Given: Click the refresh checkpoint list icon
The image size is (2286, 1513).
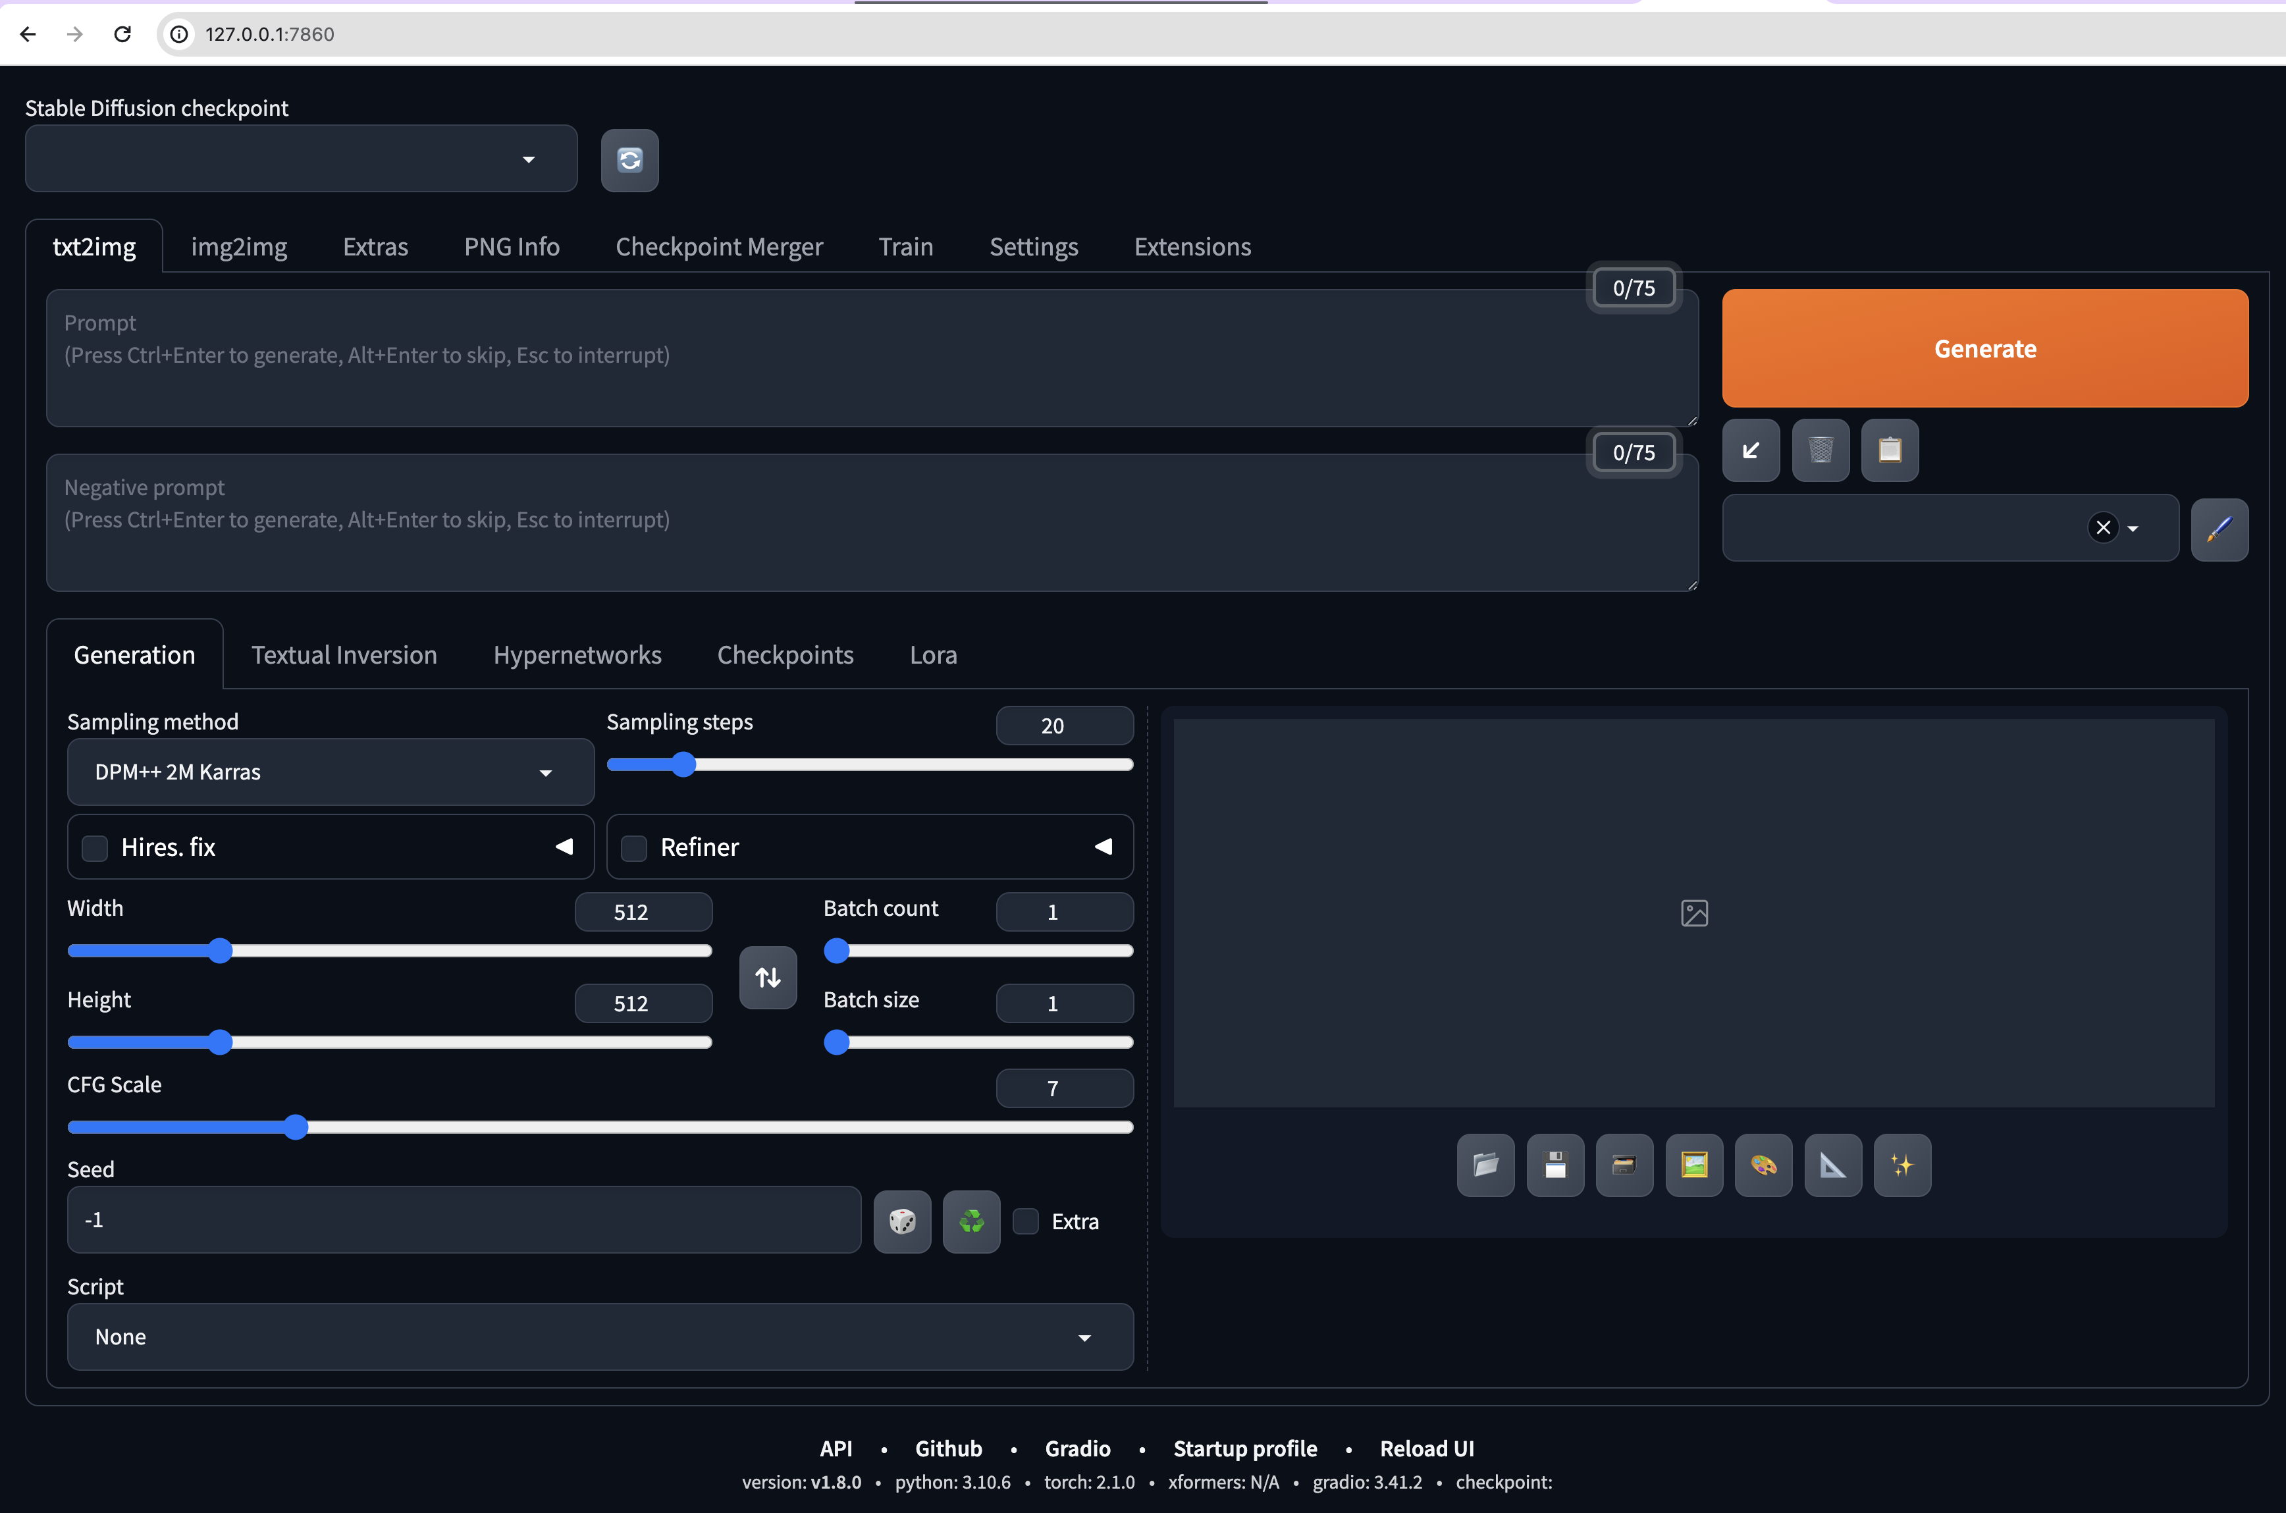Looking at the screenshot, I should (629, 160).
